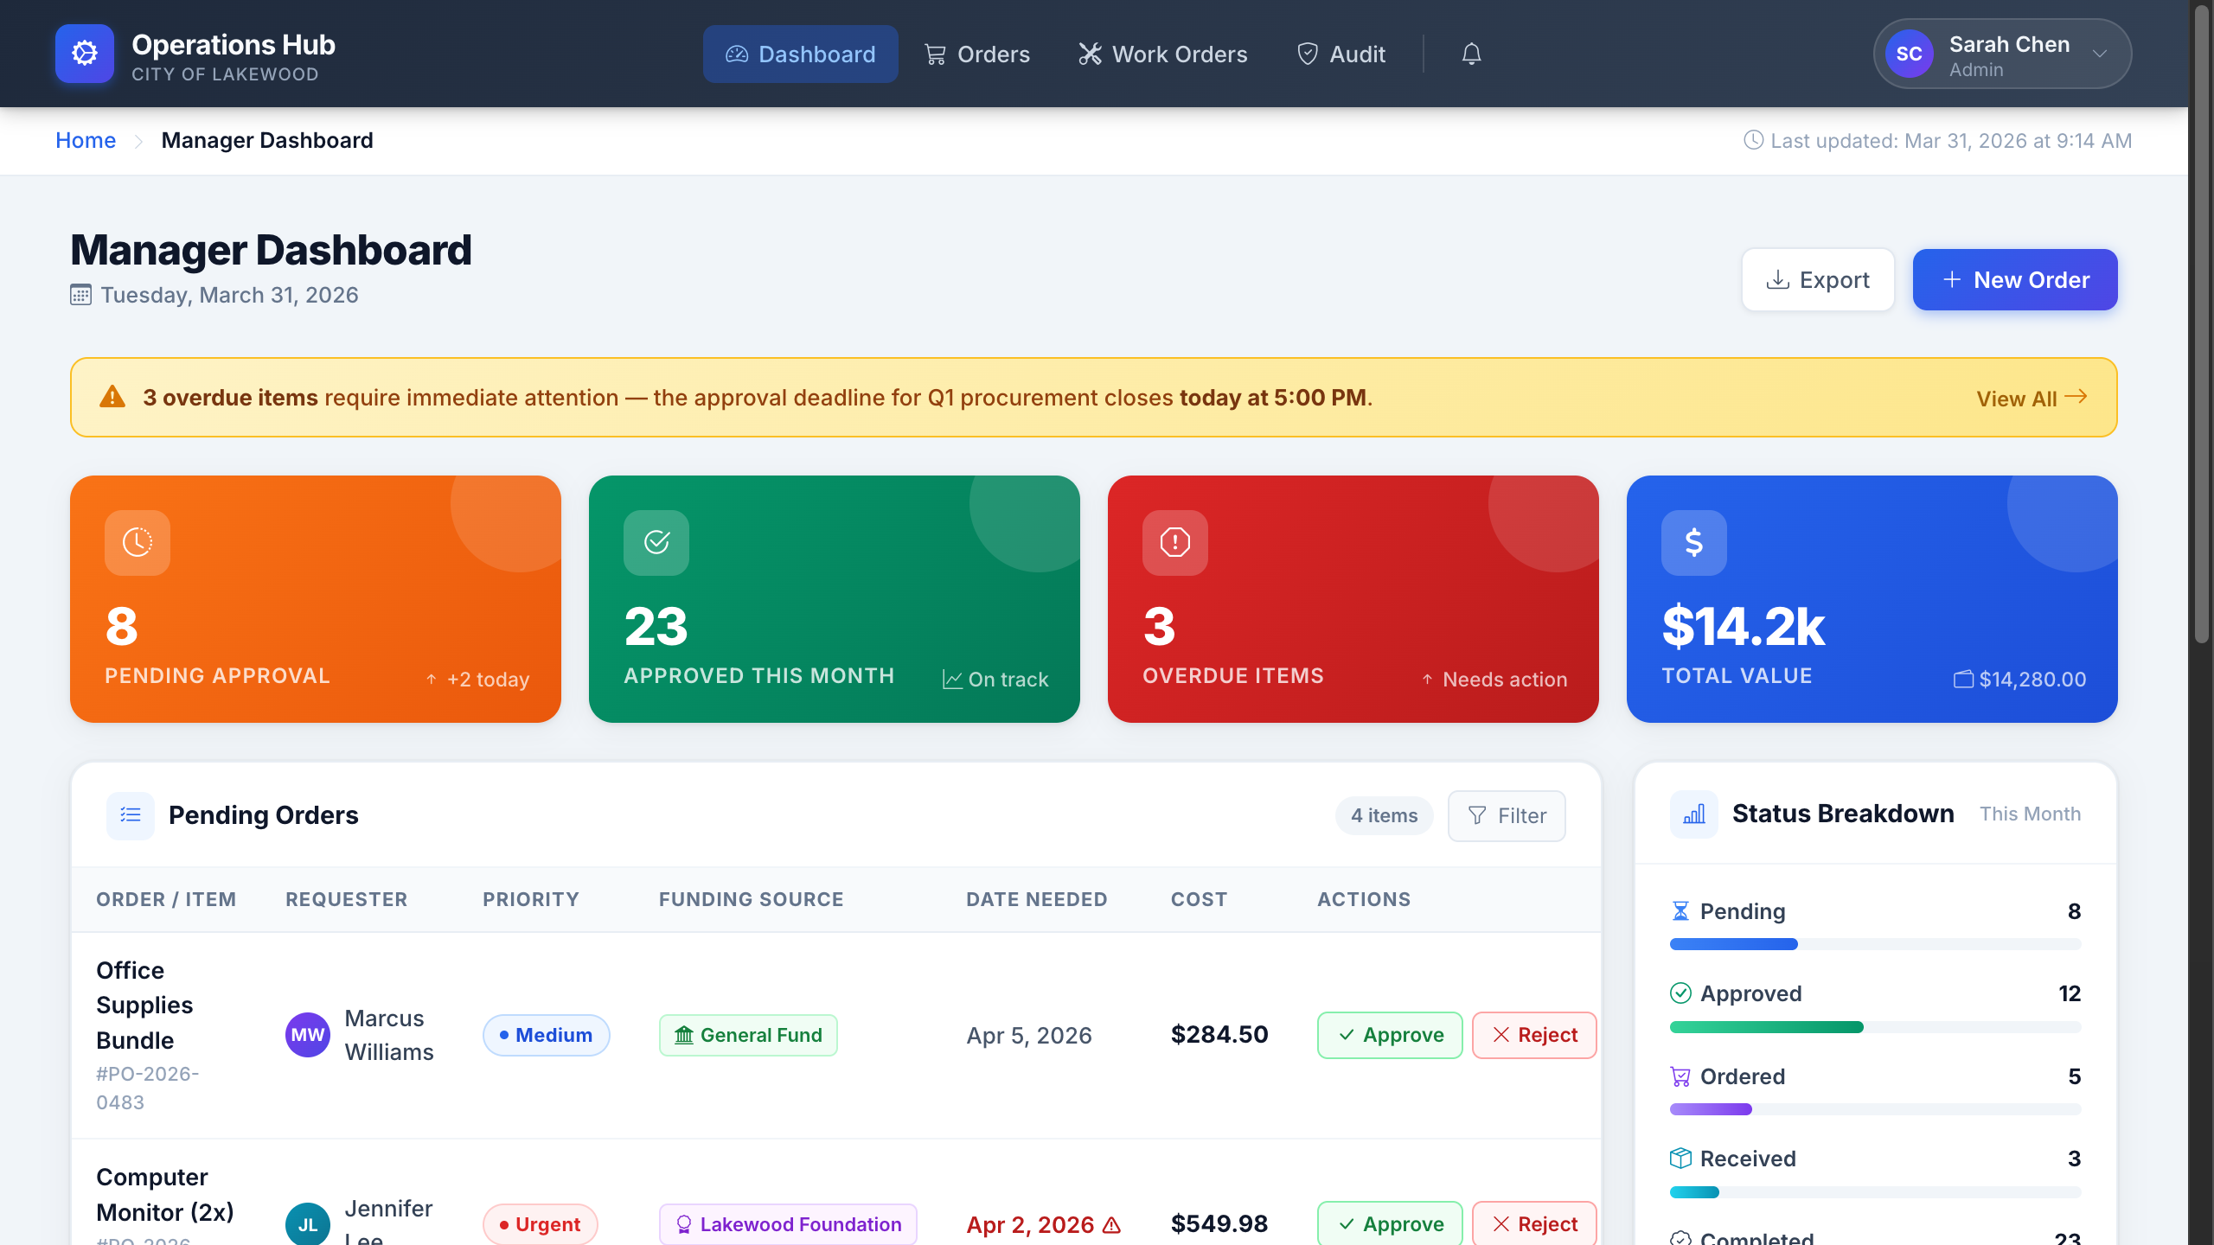Click the General Fund funding source badge

coord(748,1035)
